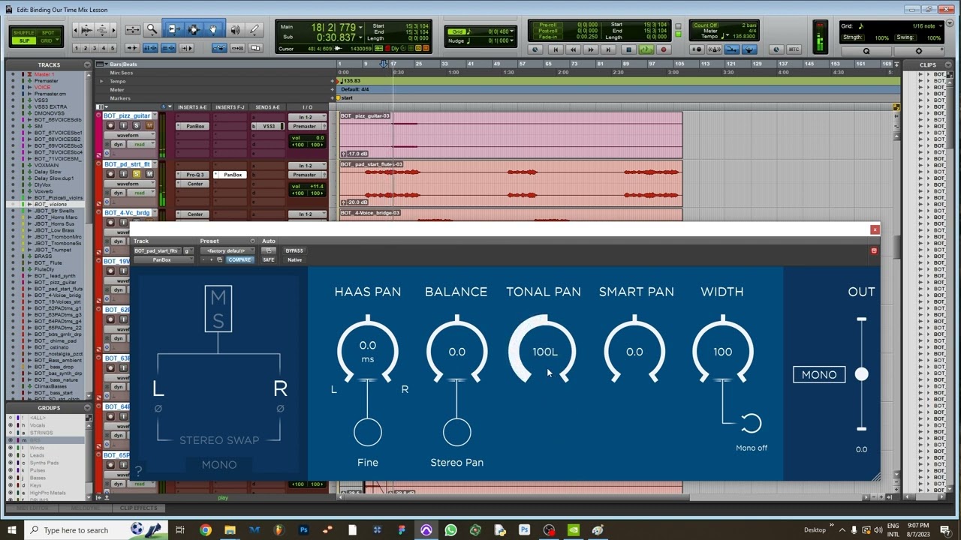
Task: Click the BYPASS button in plug-in window
Action: coord(295,250)
